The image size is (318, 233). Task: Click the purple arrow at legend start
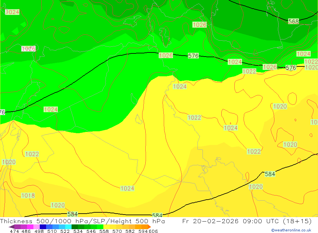coord(11,227)
